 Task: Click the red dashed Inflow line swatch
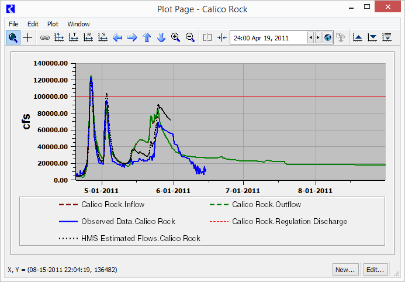68,204
